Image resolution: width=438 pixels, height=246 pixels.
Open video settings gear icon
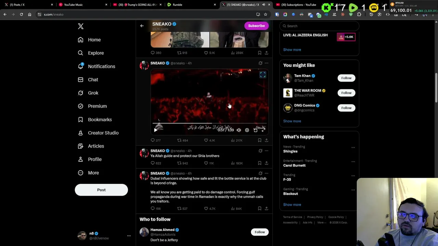click(x=247, y=130)
